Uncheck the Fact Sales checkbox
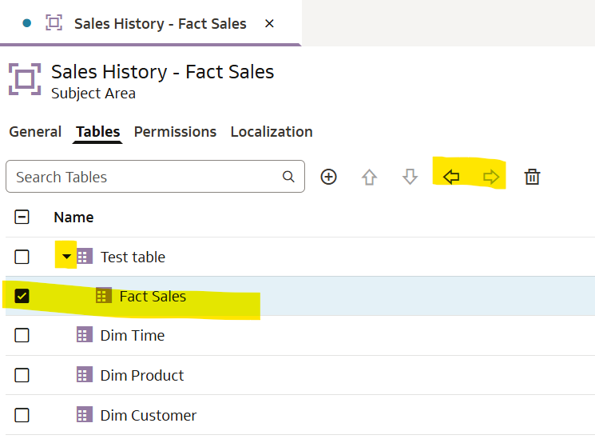The image size is (595, 447). (22, 296)
